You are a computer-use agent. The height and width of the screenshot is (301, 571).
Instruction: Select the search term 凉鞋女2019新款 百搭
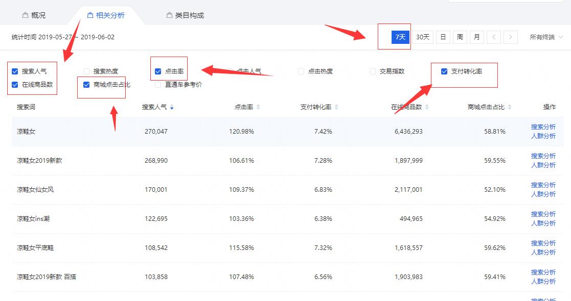pyautogui.click(x=47, y=277)
